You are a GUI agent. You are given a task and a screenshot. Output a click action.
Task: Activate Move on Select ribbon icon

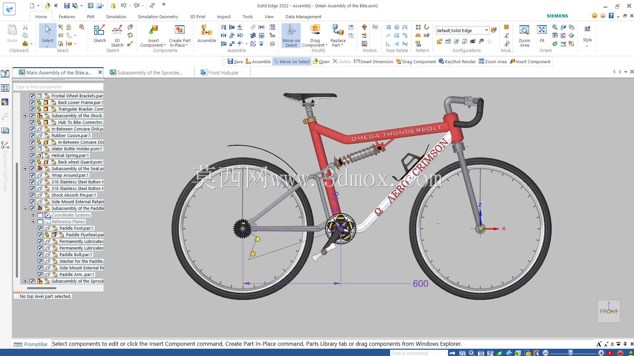pos(291,30)
